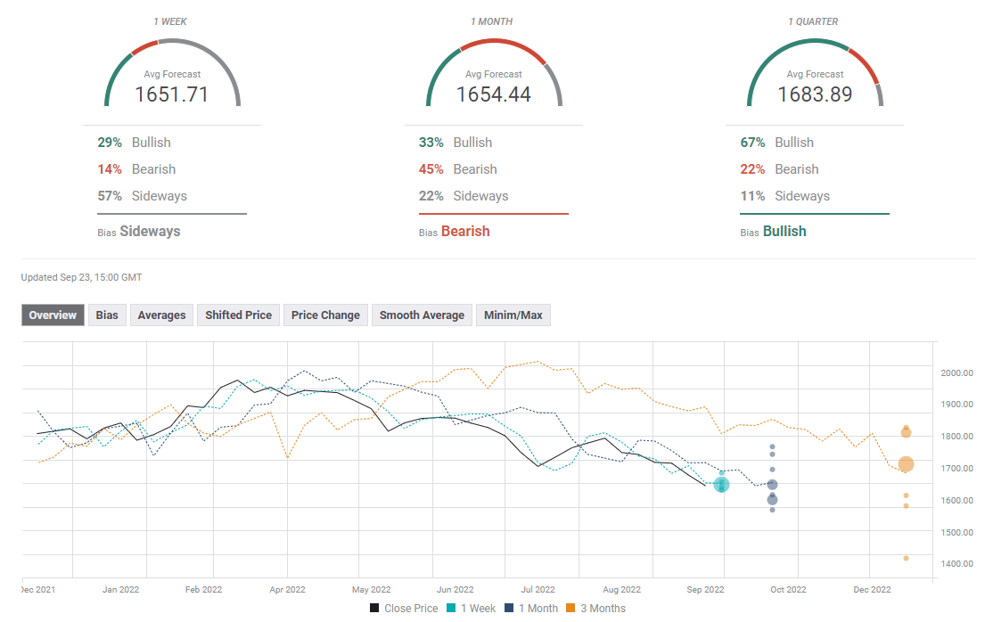Click the topmost gray-blue 1 Month forecast dot
The image size is (985, 622).
[772, 447]
